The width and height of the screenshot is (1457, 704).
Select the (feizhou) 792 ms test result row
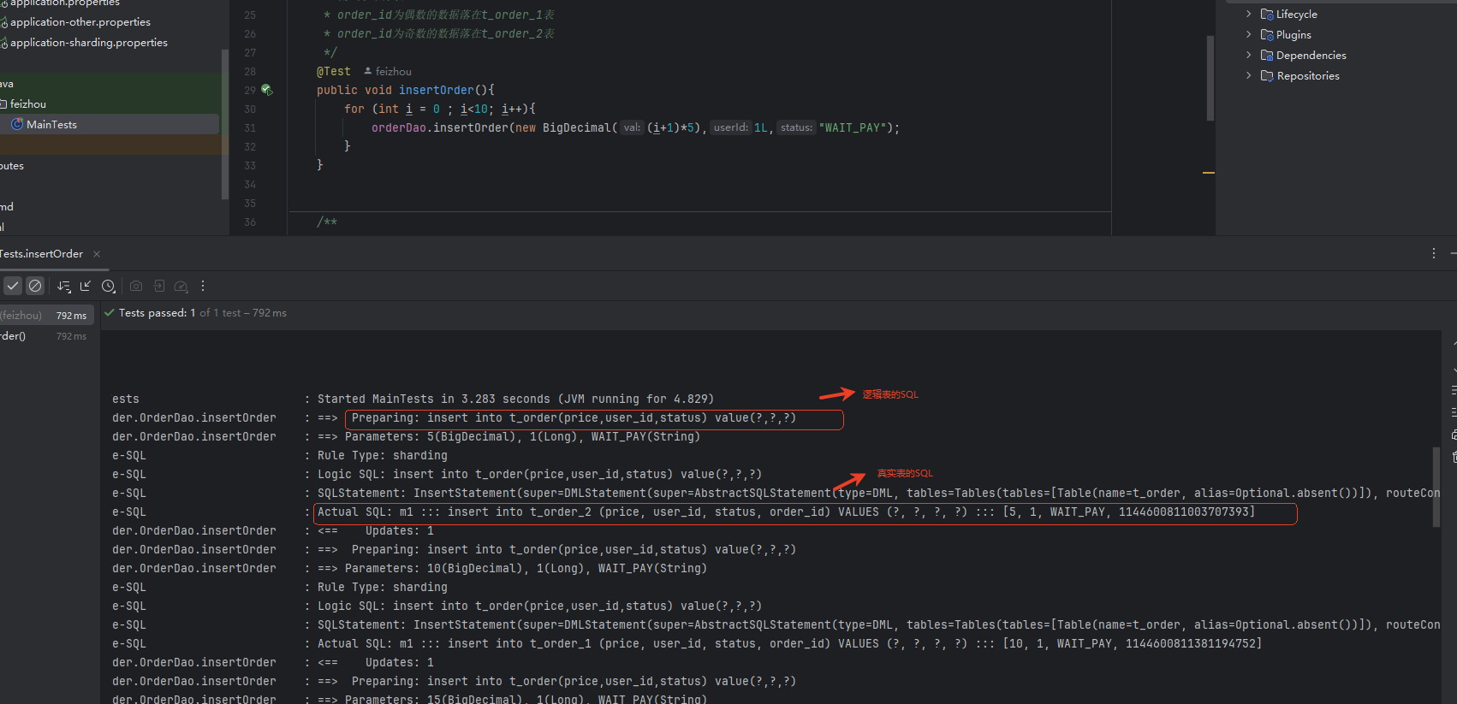[46, 316]
